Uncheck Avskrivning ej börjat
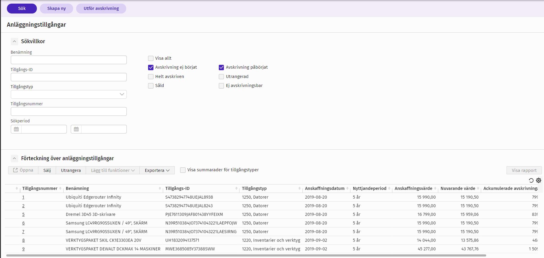This screenshot has width=544, height=258. point(151,67)
